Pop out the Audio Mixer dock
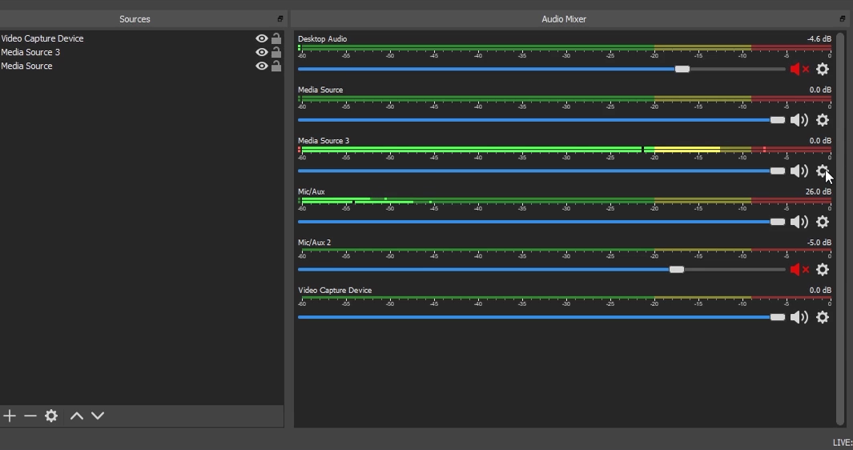 tap(842, 19)
